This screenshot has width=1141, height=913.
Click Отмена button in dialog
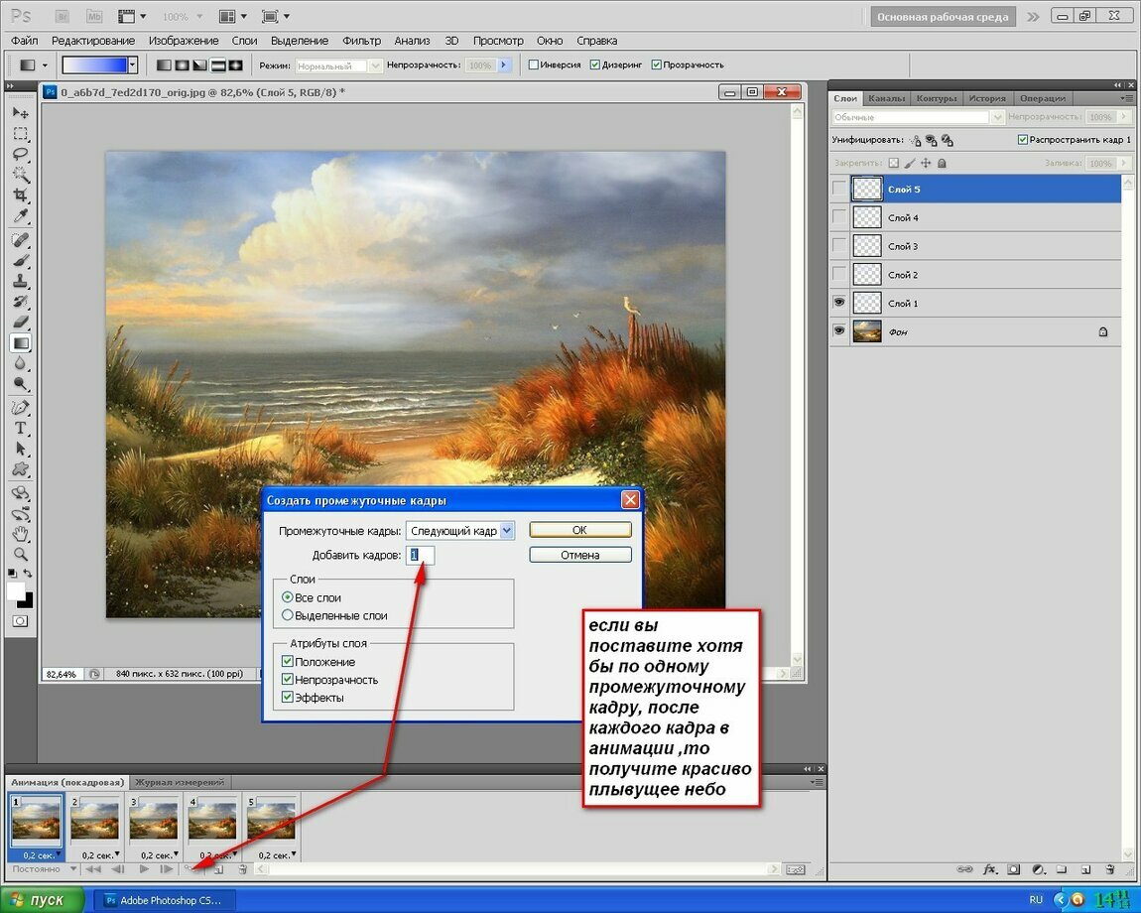580,555
